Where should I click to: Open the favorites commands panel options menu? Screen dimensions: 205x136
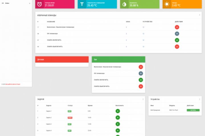(x=200, y=15)
